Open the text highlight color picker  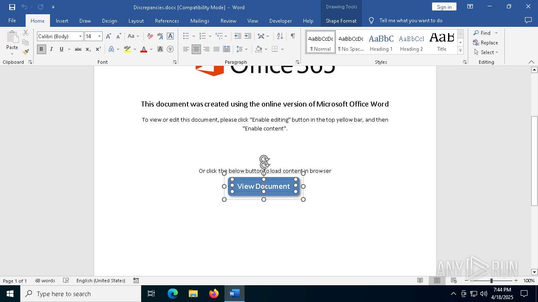point(135,49)
